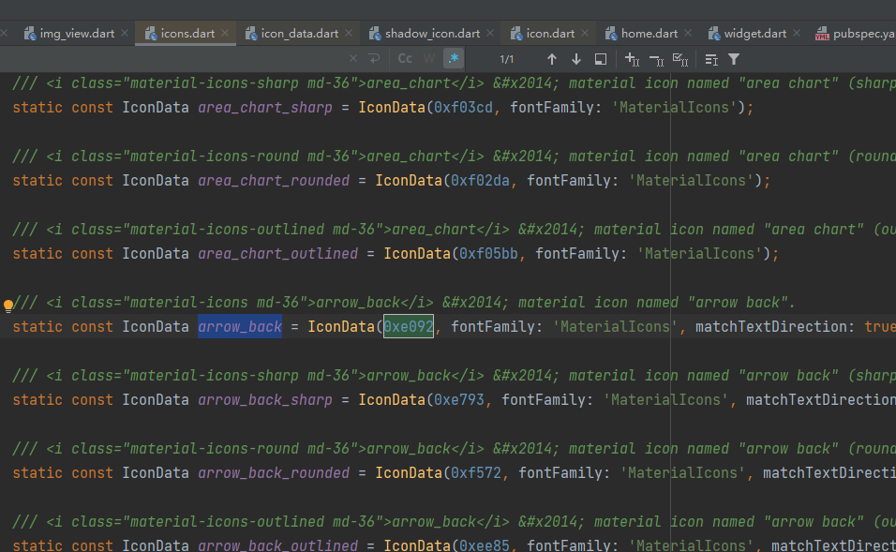Enable whole words matching with W button
896x552 pixels.
(429, 58)
